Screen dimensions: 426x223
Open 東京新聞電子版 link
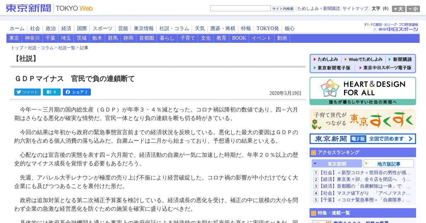click(x=332, y=68)
